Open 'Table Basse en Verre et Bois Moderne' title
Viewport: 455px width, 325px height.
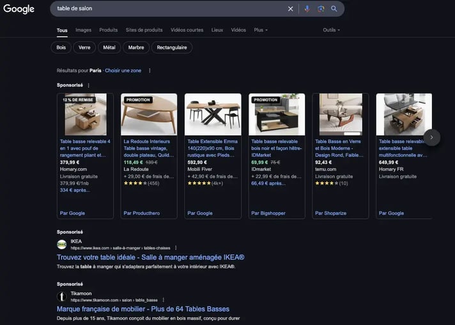coord(339,148)
